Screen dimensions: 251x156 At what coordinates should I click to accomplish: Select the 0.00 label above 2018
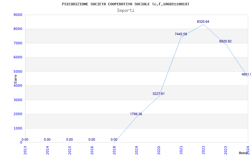click(x=114, y=140)
